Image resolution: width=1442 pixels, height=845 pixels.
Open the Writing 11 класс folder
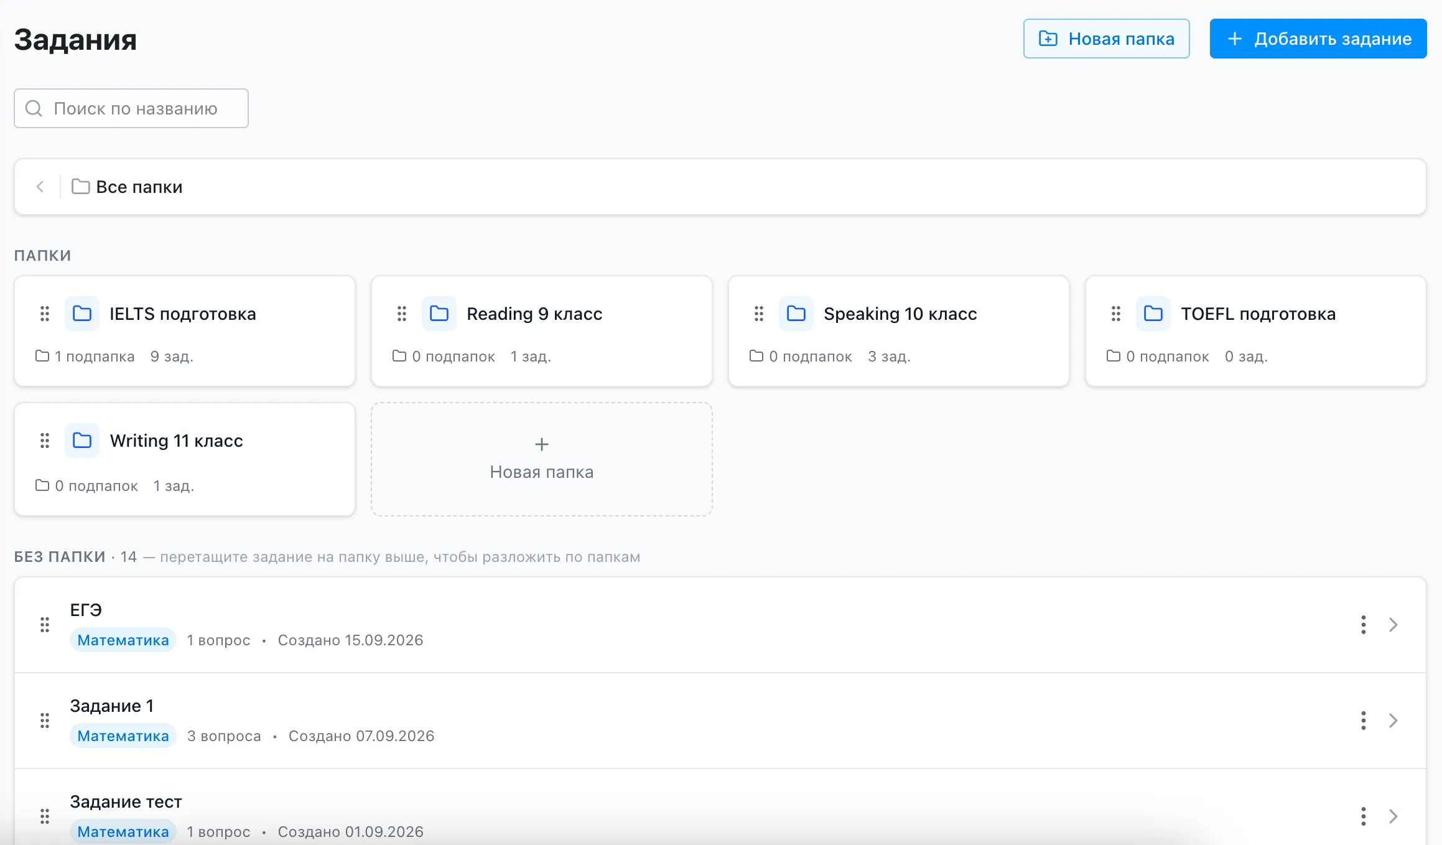point(185,459)
